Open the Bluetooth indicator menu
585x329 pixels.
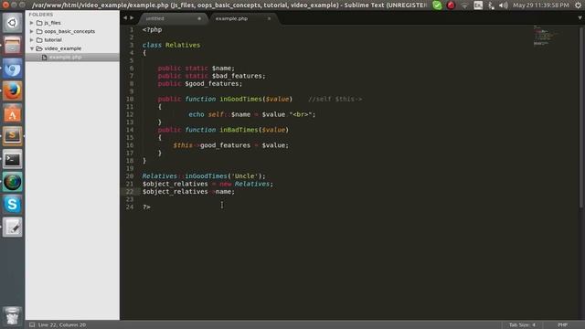491,5
